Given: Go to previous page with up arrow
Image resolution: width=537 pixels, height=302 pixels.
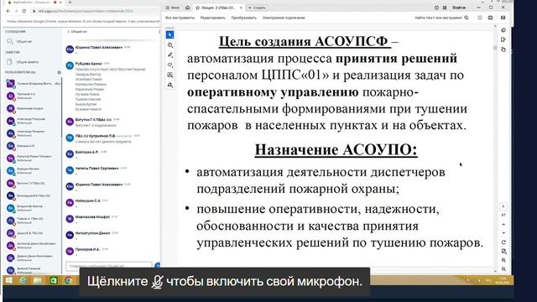Looking at the screenshot, I should tap(503, 225).
